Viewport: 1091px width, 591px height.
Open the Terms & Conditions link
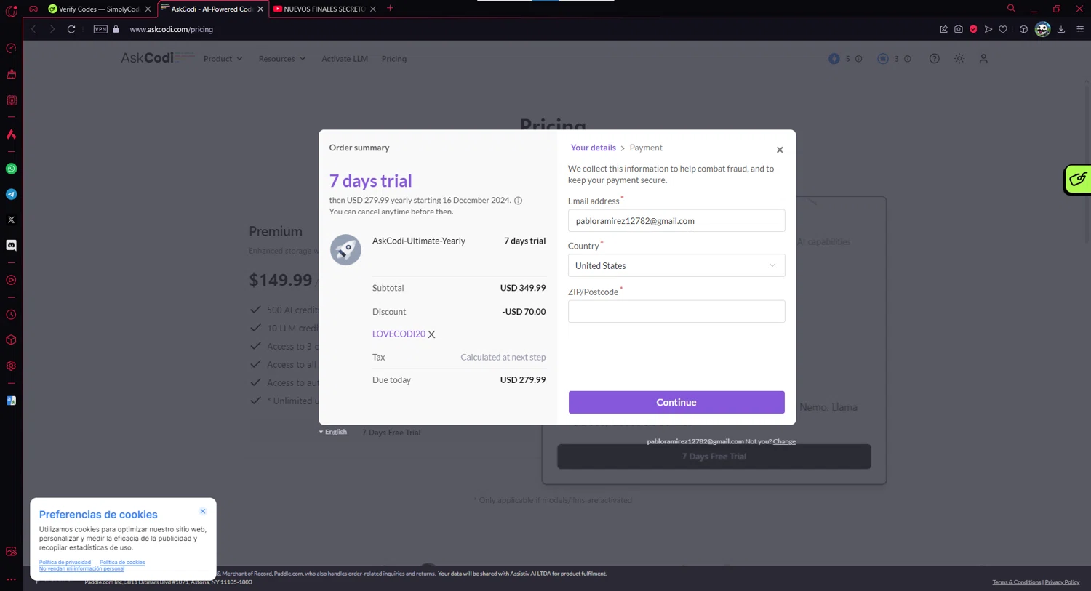(1016, 582)
